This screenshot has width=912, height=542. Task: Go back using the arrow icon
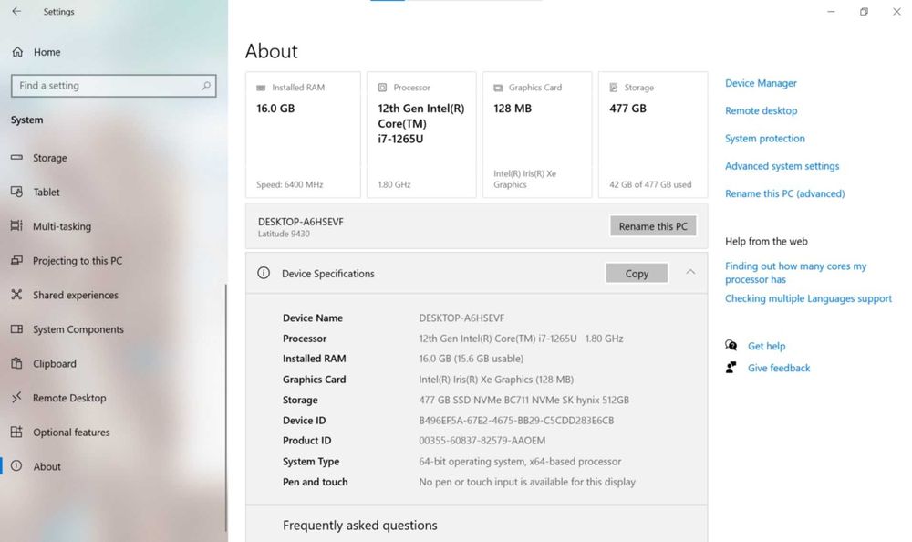(16, 11)
